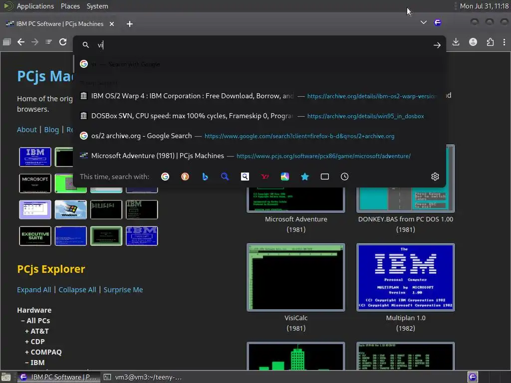Switch to IBM PC Software taskbar window
The height and width of the screenshot is (383, 511).
click(x=58, y=377)
